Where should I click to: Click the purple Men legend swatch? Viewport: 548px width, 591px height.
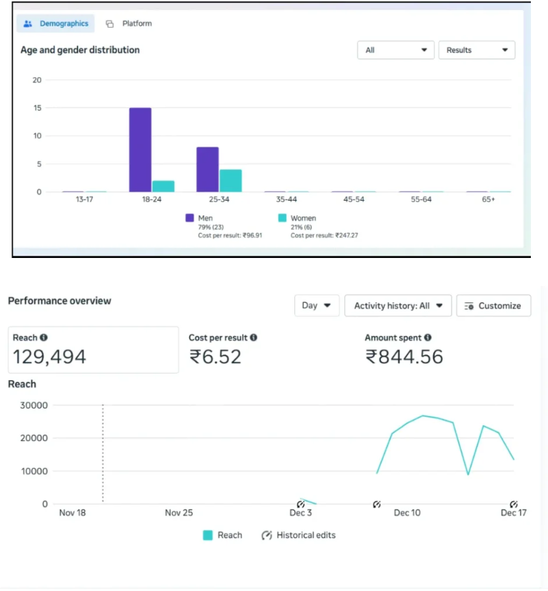pos(189,218)
